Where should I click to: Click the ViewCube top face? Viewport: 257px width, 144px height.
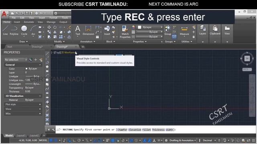click(x=247, y=58)
